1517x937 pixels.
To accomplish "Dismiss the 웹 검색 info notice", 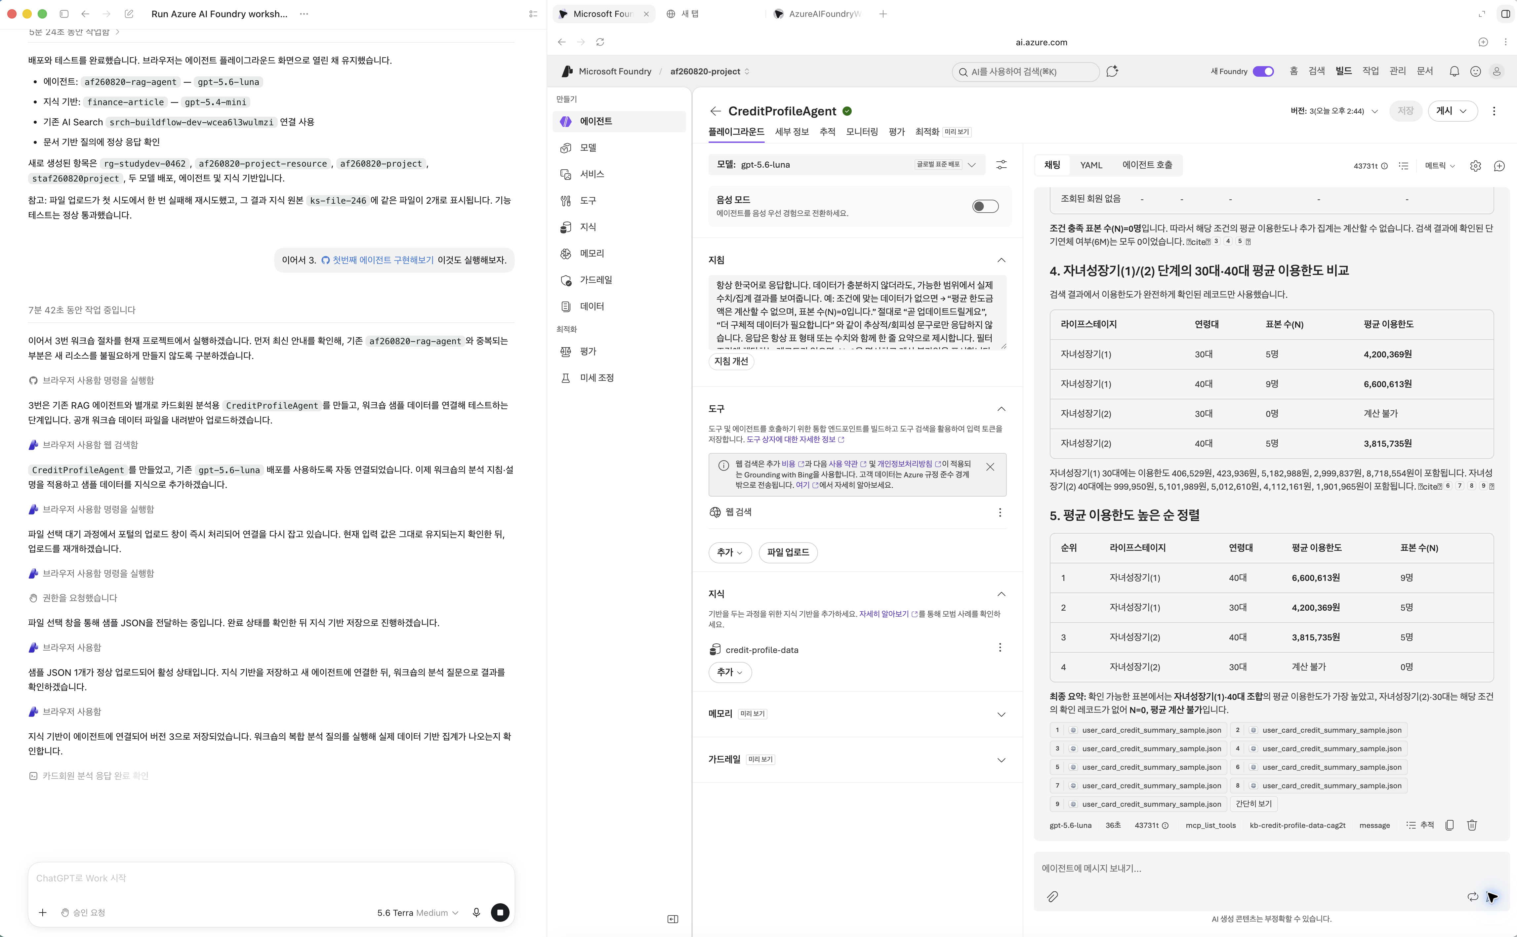I will (x=990, y=467).
